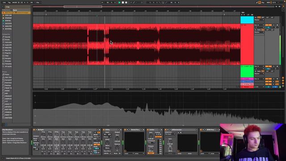The width and height of the screenshot is (286, 161).
Task: Enable the Punch-Out switch
Action: point(166,3)
